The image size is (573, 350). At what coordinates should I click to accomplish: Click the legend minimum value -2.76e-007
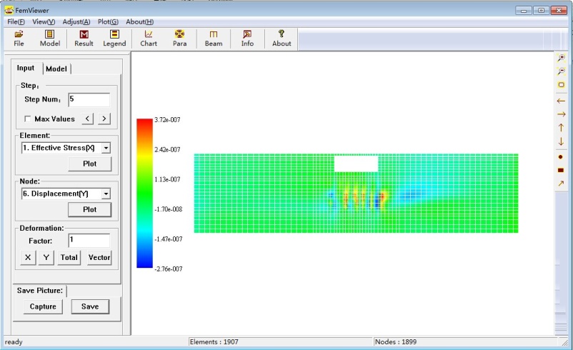point(168,269)
